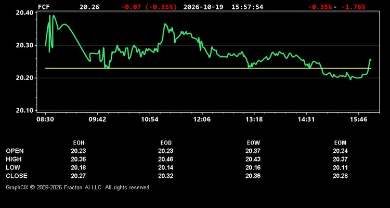Click EOM OPEN value 20.24

[340, 151]
